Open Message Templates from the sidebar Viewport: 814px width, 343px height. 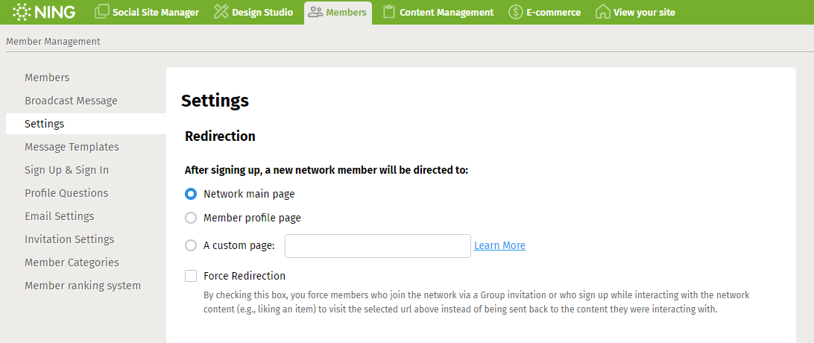click(x=72, y=147)
